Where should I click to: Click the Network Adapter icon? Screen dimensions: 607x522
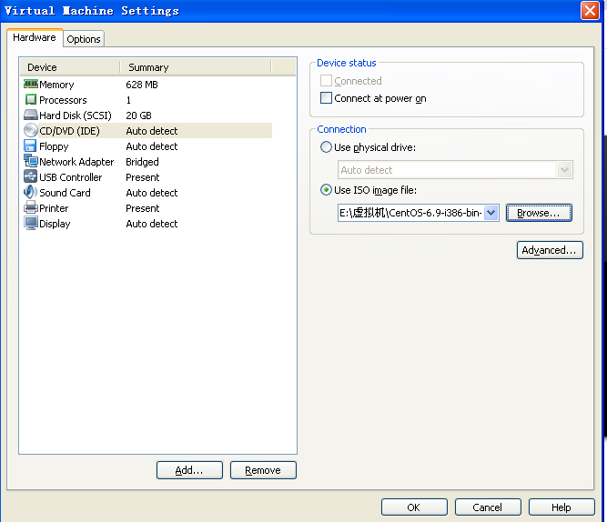pyautogui.click(x=31, y=161)
